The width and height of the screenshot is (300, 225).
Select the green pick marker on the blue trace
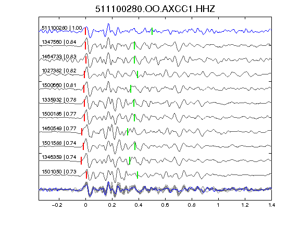coord(152,31)
